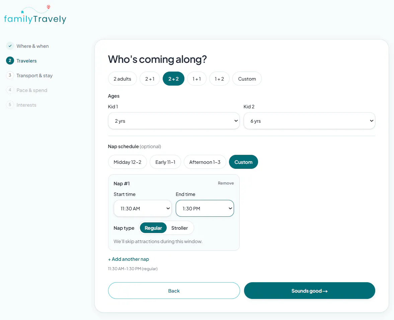Click the checkmark icon beside Where & when

10,46
